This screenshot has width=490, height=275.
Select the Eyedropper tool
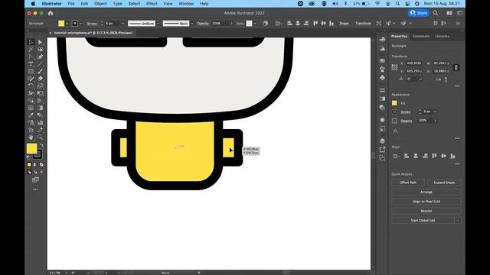click(x=31, y=115)
